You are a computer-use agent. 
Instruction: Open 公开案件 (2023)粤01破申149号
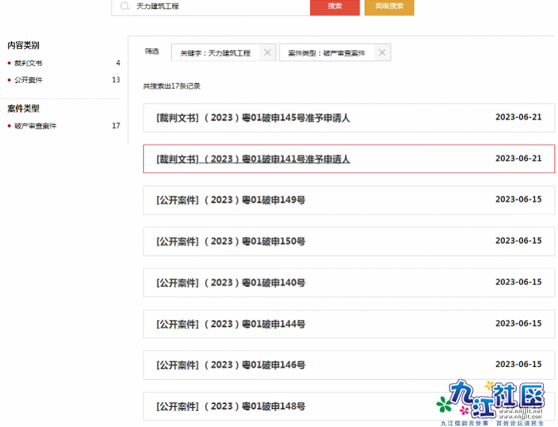click(231, 200)
